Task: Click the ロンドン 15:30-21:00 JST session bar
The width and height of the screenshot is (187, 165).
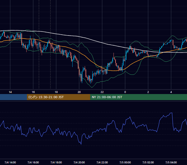Action: [58, 97]
